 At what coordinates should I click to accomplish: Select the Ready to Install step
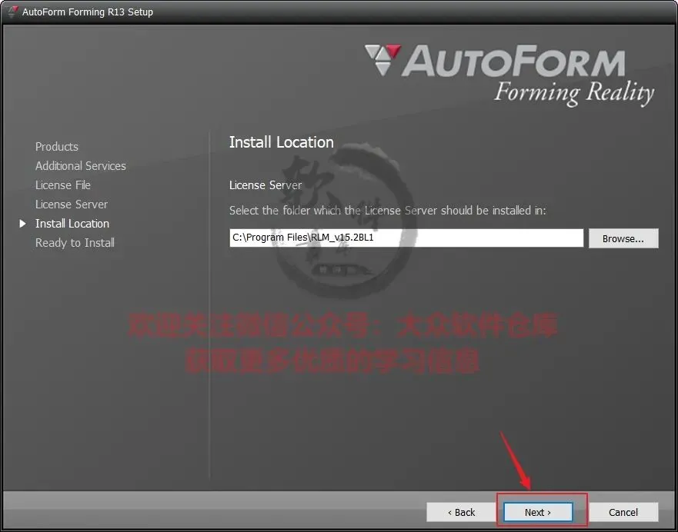point(75,243)
